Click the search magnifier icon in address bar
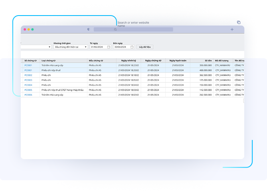267x195 pixels. pyautogui.click(x=115, y=30)
